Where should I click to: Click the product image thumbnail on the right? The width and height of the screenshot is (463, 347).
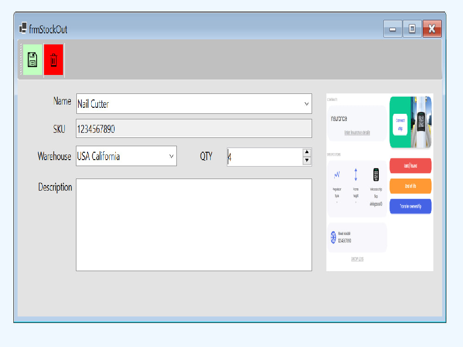click(x=380, y=182)
